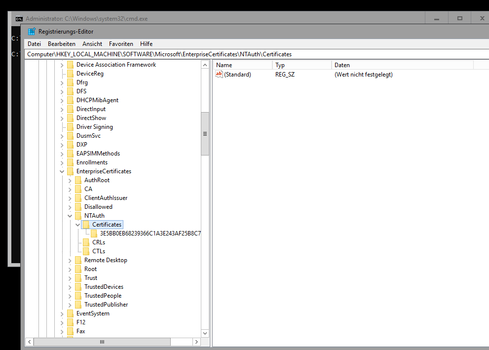This screenshot has width=489, height=350.
Task: Sort values by Typ column header
Action: [x=301, y=65]
